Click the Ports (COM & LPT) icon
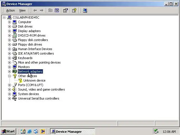This screenshot has height=135, width=180. pyautogui.click(x=15, y=85)
